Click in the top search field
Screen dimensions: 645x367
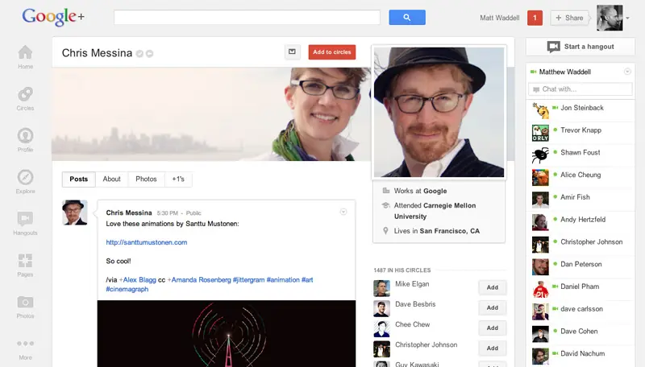click(247, 17)
